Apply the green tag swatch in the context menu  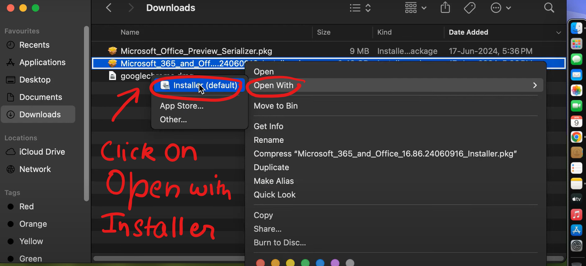click(x=305, y=262)
